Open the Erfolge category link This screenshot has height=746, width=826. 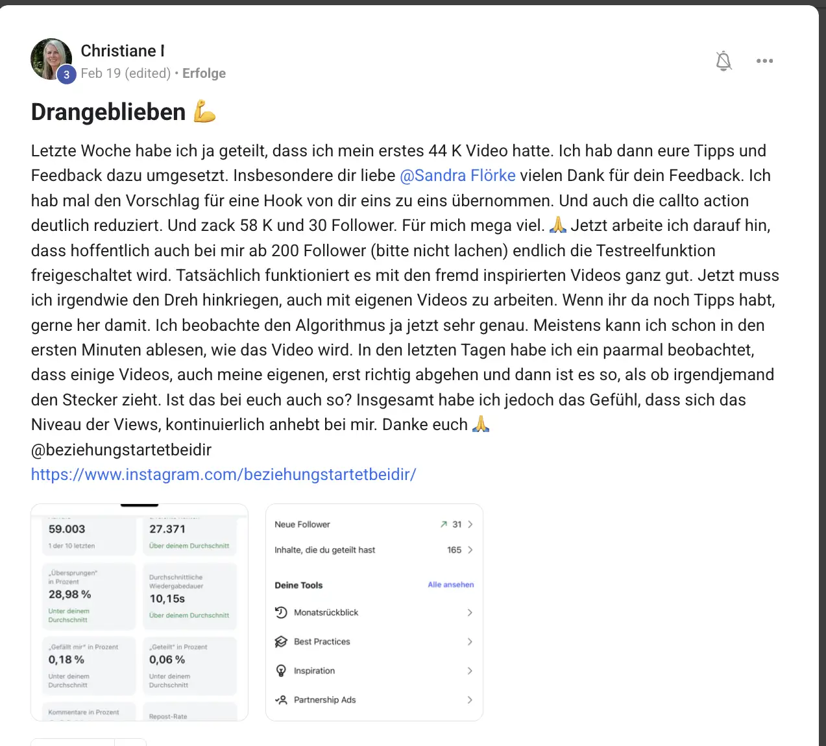(x=204, y=73)
